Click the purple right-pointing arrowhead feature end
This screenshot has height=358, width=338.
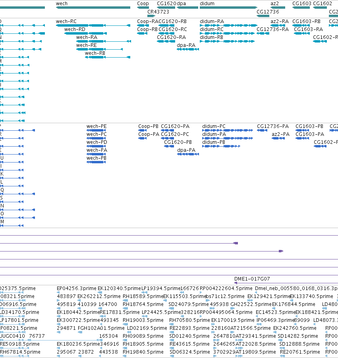click(281, 251)
